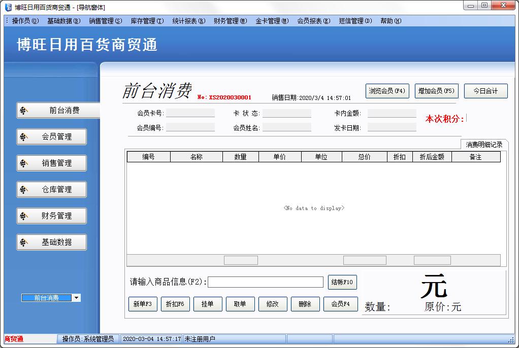The image size is (519, 348).
Task: Open the 财务管理(M) menu
Action: 231,21
